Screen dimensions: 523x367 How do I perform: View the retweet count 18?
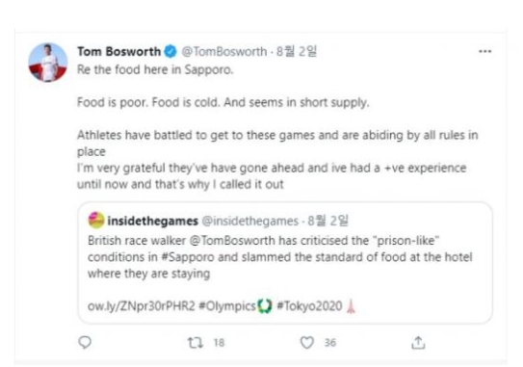[219, 343]
